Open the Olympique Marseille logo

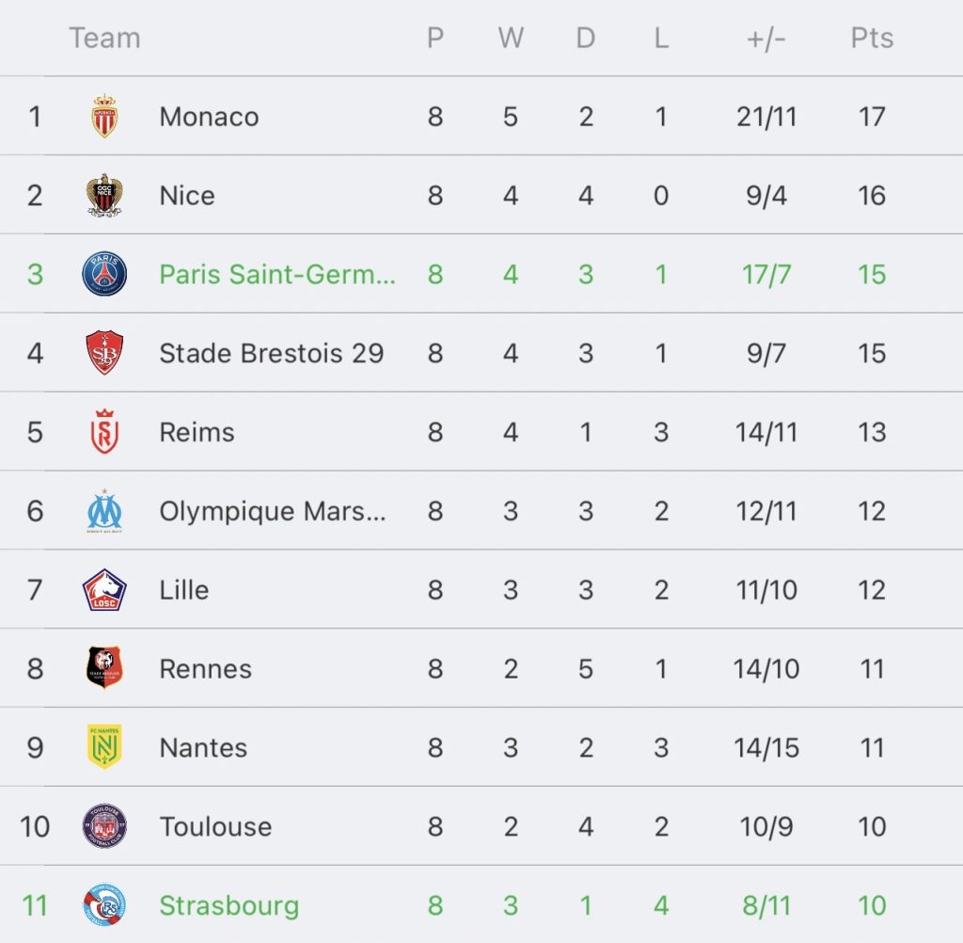pyautogui.click(x=104, y=511)
